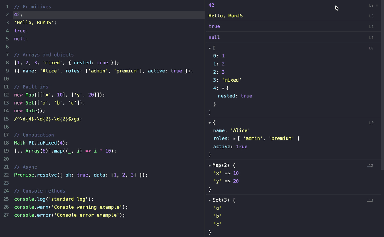Click the '// Built-ins' comment line
Image resolution: width=384 pixels, height=237 pixels.
[x=31, y=87]
